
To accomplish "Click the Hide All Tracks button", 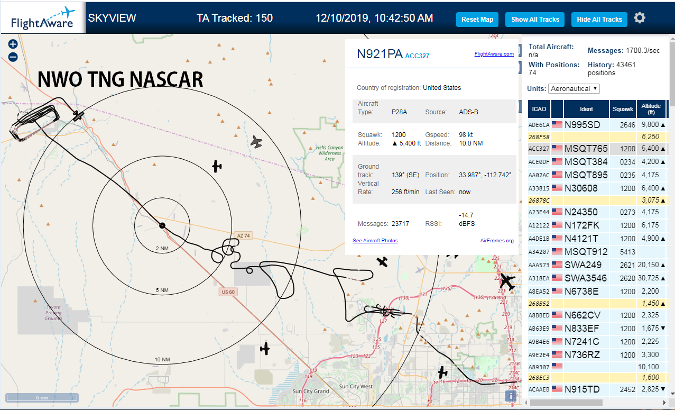I will pyautogui.click(x=599, y=20).
